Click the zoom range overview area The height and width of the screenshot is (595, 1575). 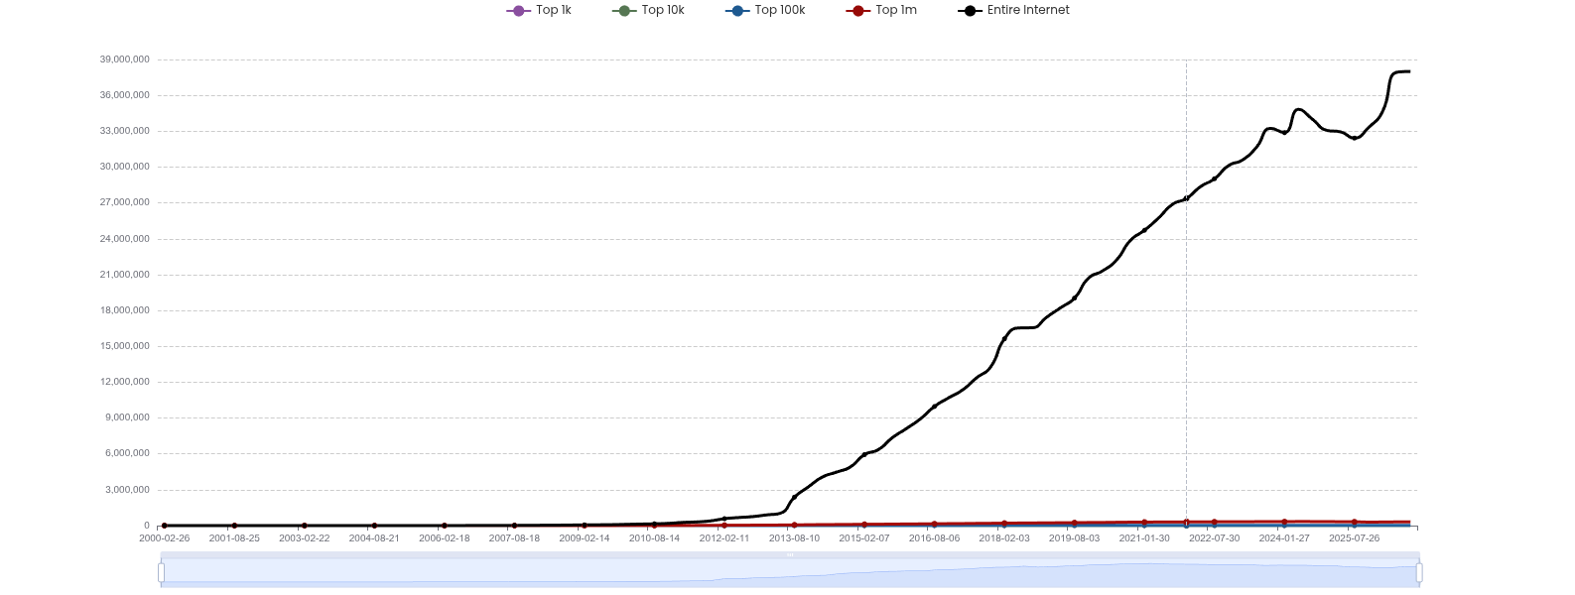point(790,572)
